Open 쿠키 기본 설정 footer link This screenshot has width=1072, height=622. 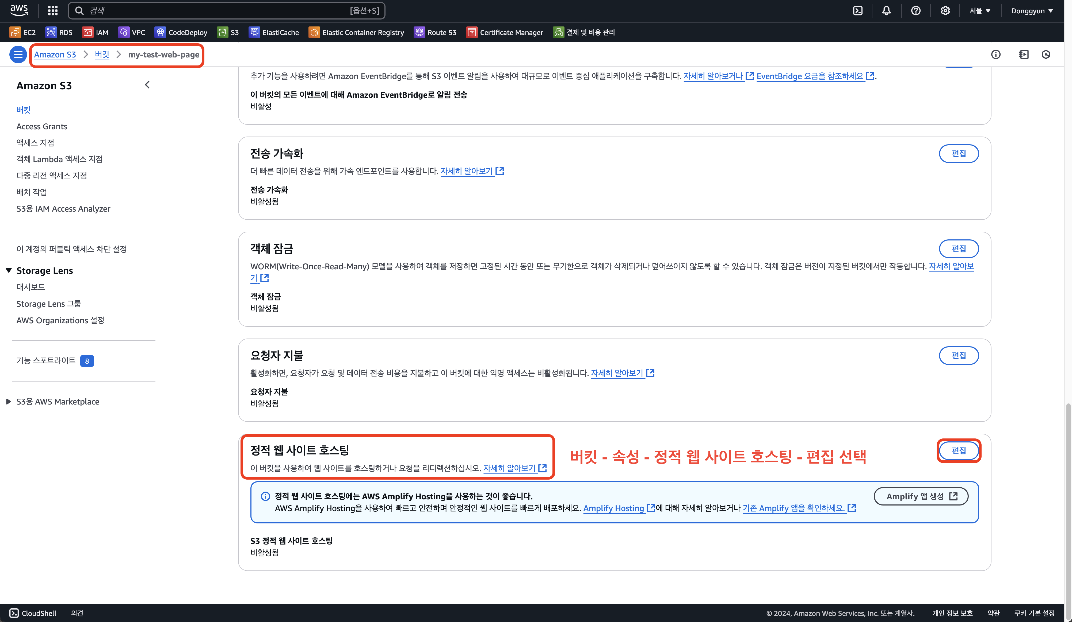1034,613
